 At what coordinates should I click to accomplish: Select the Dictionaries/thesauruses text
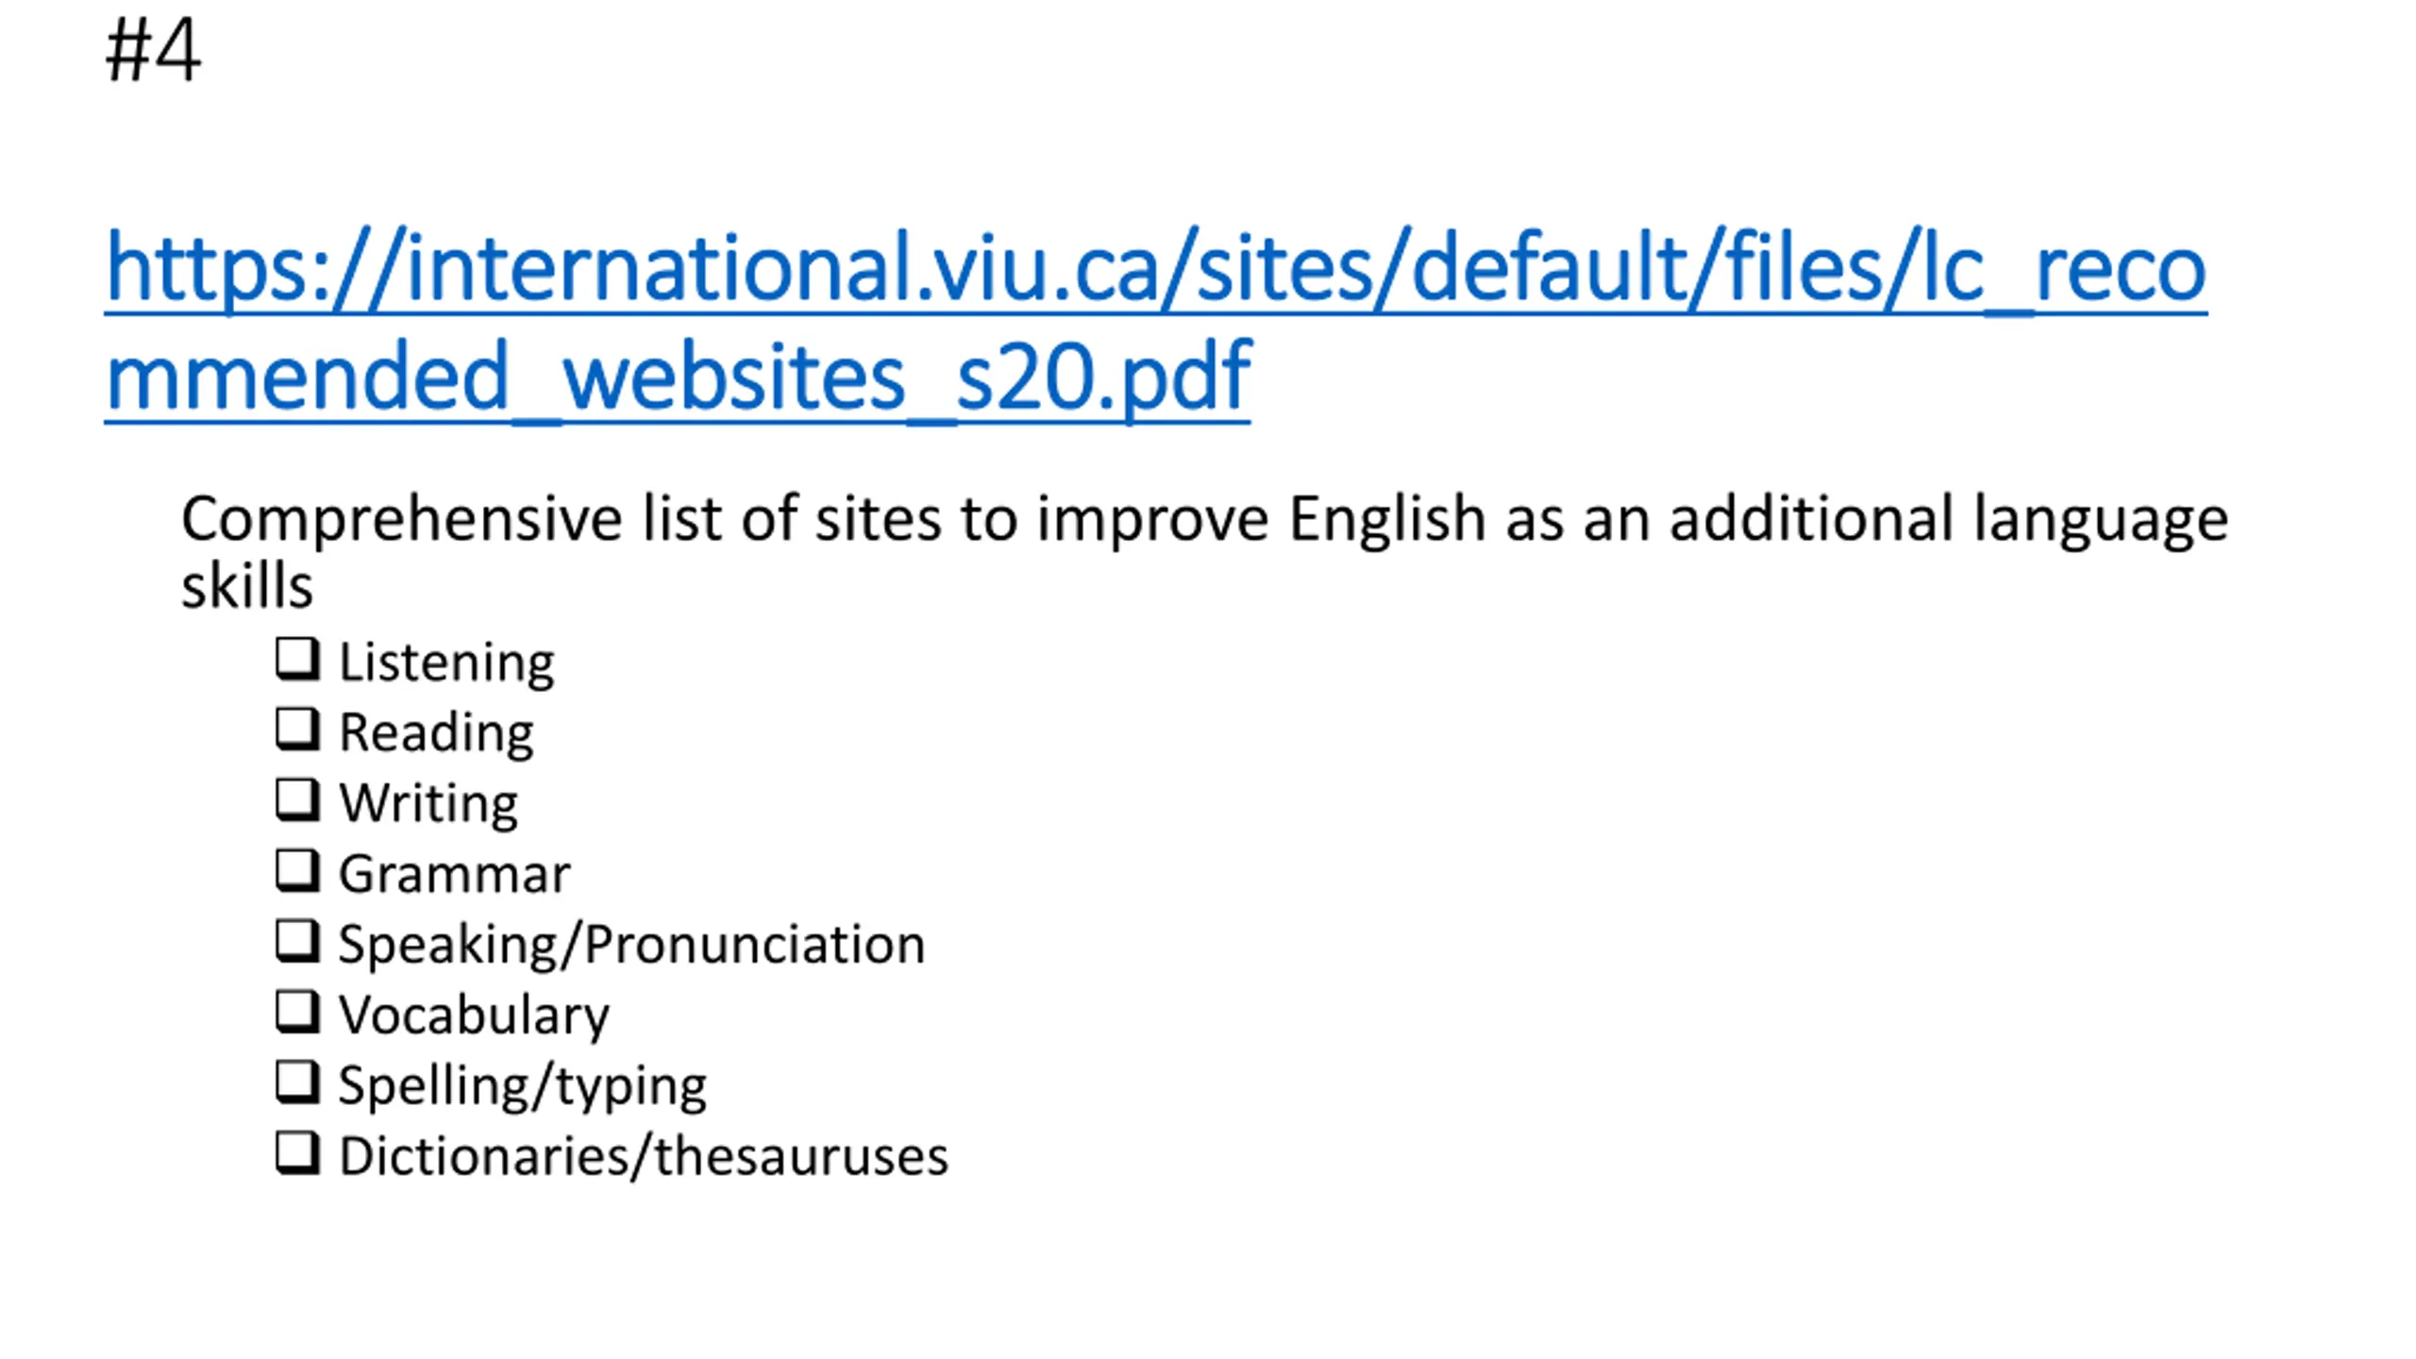pyautogui.click(x=644, y=1157)
